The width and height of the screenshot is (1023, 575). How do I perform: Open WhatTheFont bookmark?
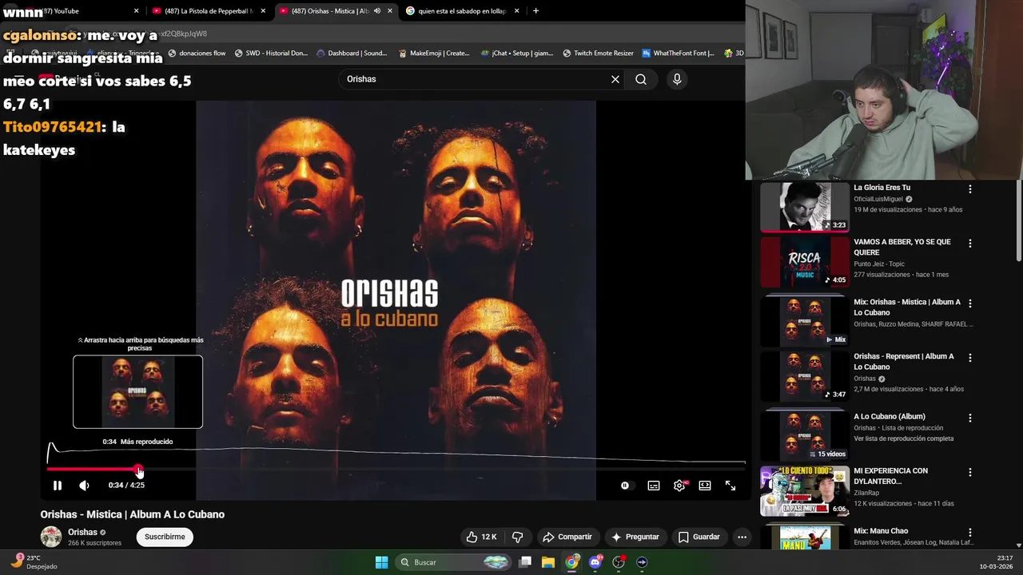[x=679, y=54]
